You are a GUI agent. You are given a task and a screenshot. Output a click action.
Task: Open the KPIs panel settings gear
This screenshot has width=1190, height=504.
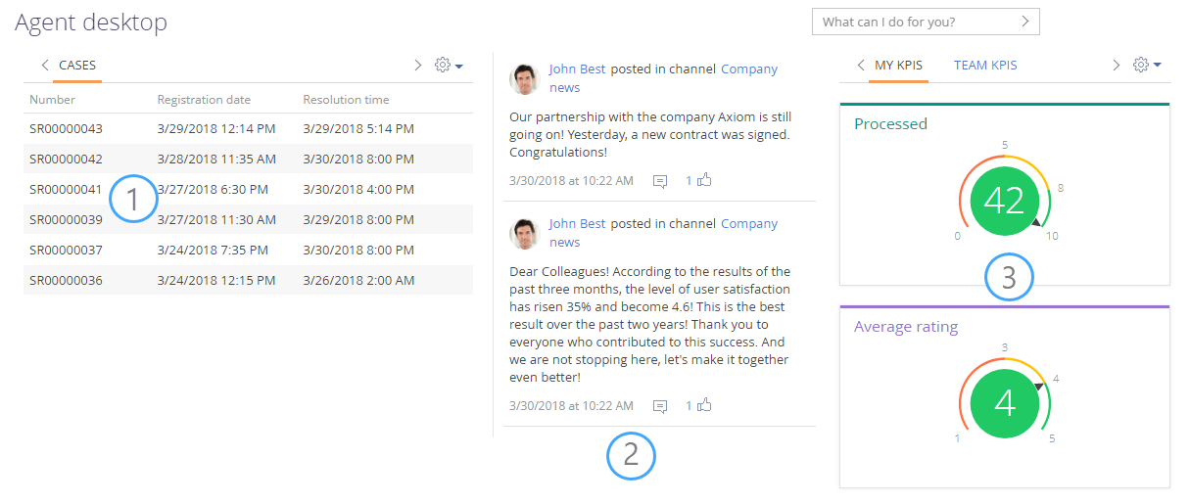click(x=1146, y=65)
